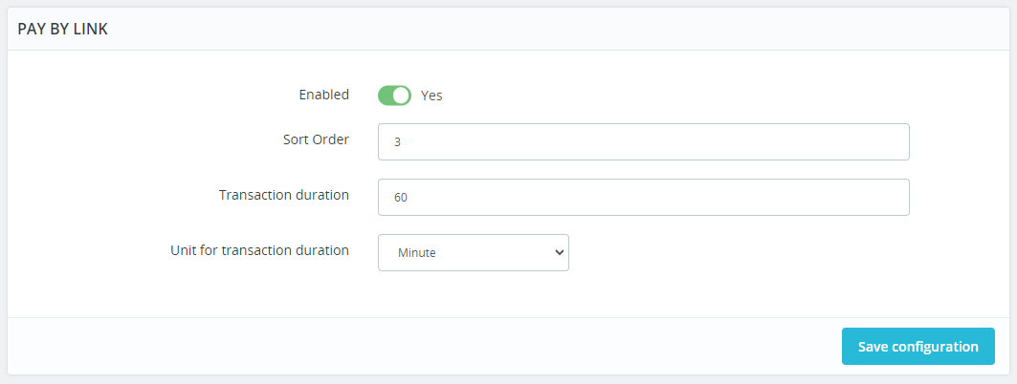The image size is (1017, 384).
Task: Click the "Enabled" field label
Action: [x=323, y=95]
